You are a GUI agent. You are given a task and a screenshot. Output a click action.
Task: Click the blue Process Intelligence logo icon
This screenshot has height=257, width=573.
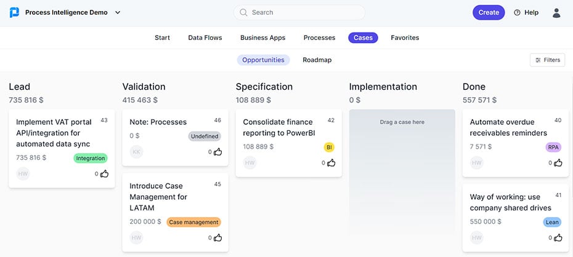pyautogui.click(x=14, y=12)
